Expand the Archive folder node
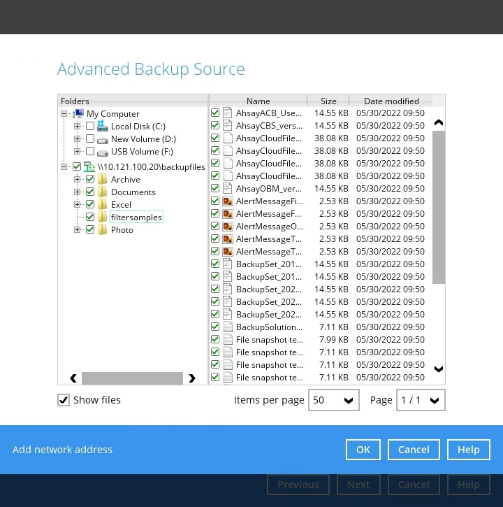503x507 pixels. point(78,179)
